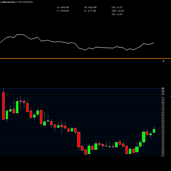Select the open price O: 498.90
Viewport: 171px width, 171px height.
tap(63, 7)
